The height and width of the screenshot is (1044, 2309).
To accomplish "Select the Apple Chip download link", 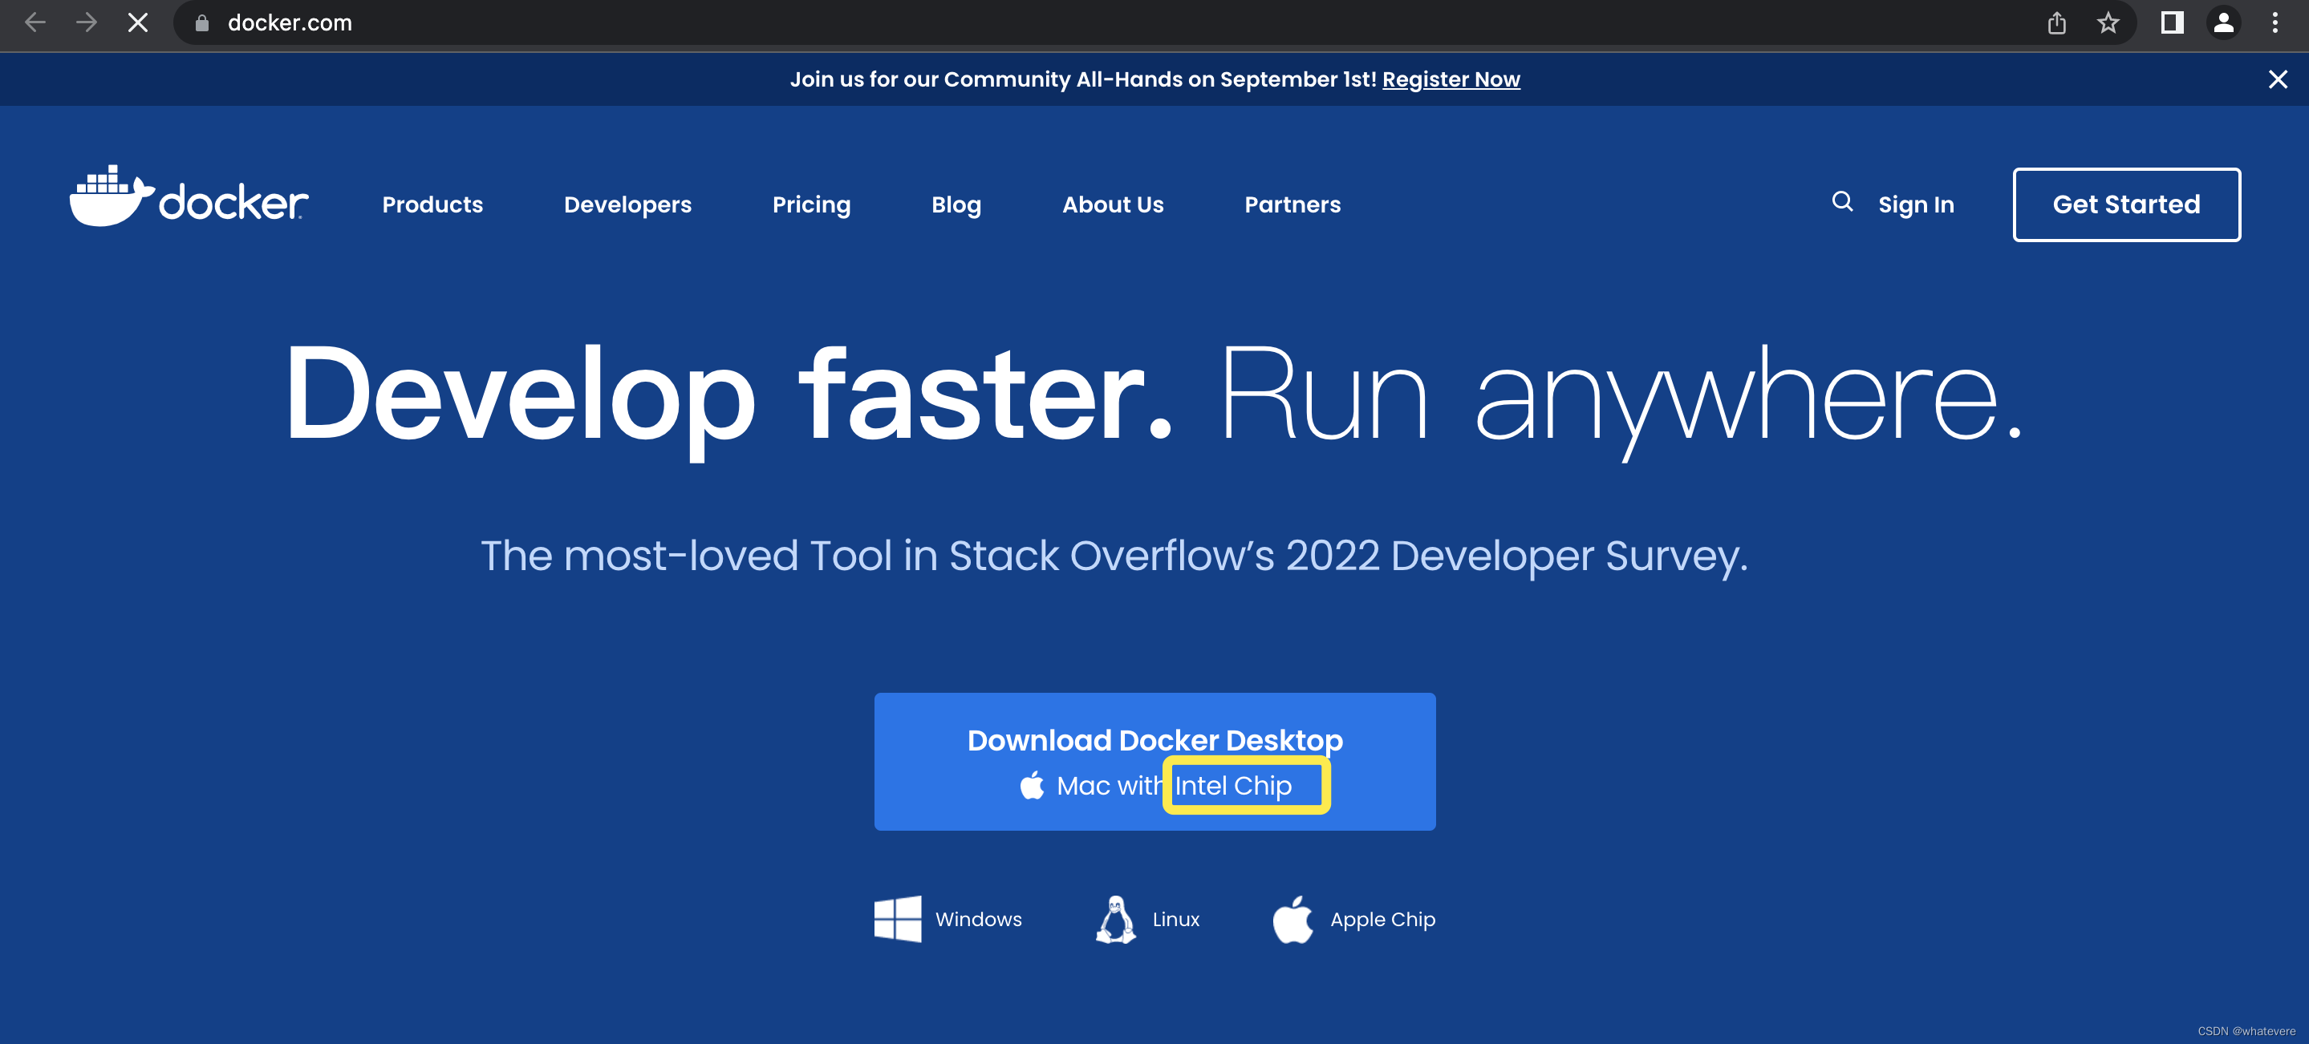I will 1353,920.
